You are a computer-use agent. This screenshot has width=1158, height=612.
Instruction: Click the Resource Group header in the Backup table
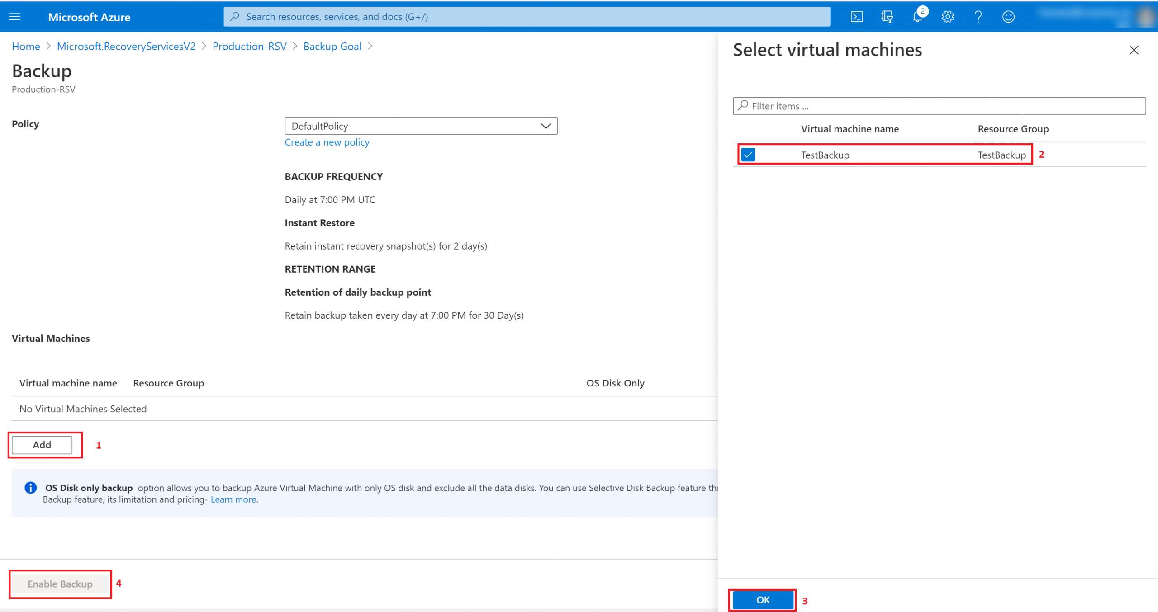[168, 383]
